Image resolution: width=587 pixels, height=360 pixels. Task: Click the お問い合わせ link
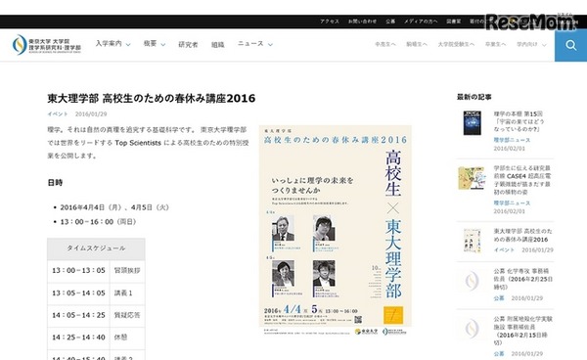pyautogui.click(x=362, y=22)
